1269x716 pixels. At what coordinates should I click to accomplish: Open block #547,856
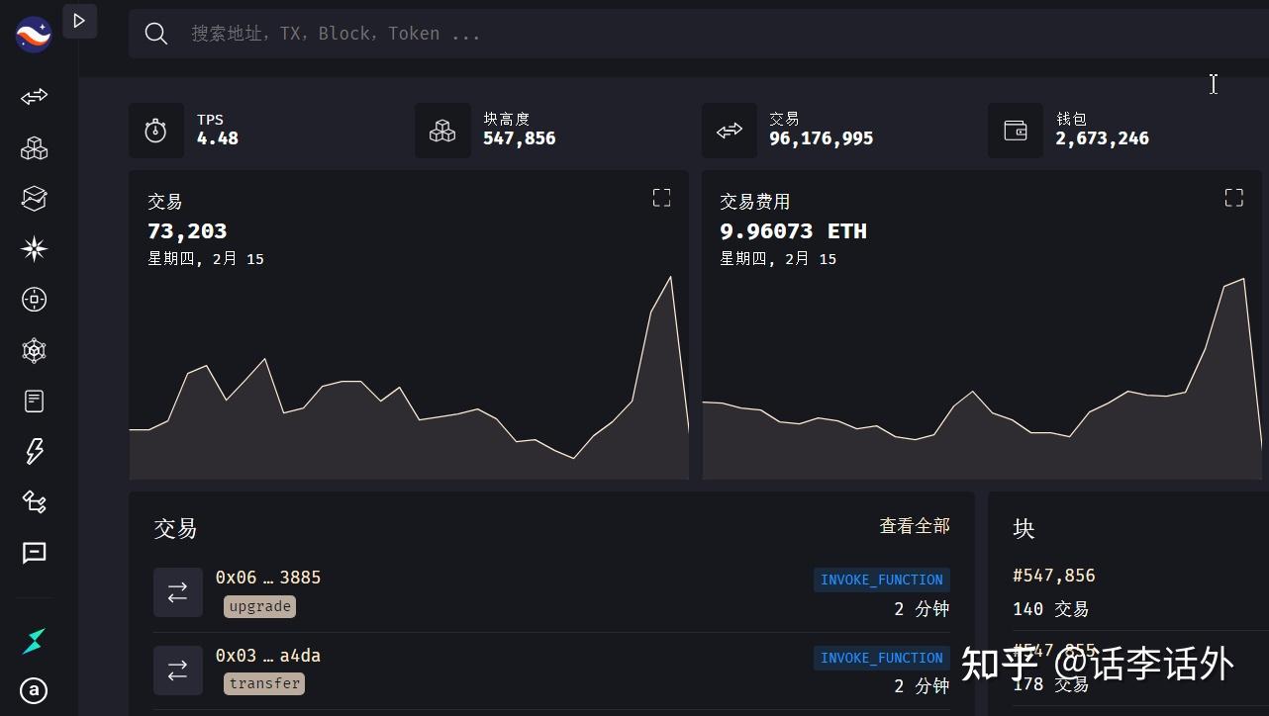[x=1054, y=576]
